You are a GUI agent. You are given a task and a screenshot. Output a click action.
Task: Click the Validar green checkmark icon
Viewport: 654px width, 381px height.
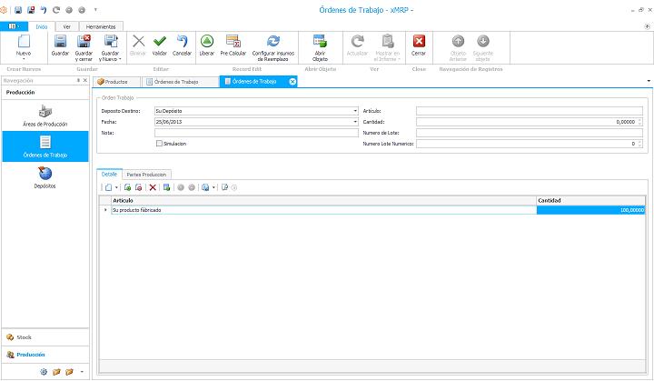pyautogui.click(x=159, y=43)
